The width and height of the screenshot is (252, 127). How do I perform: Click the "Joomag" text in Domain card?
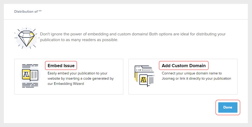pyautogui.click(x=168, y=78)
